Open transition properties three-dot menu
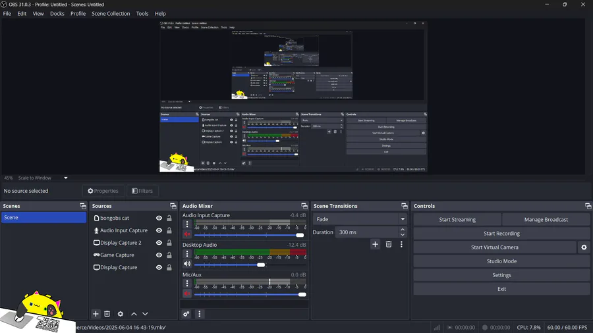593x333 pixels. [402, 244]
